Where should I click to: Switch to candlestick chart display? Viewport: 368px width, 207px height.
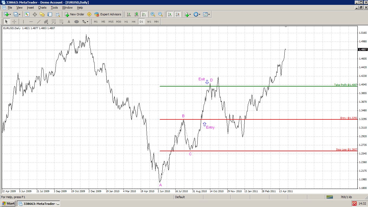click(136, 14)
